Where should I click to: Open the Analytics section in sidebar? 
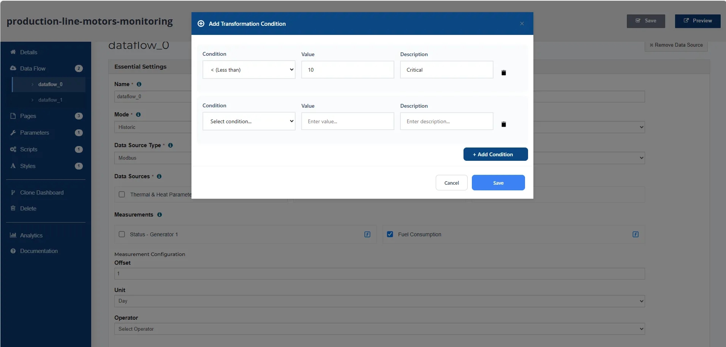tap(31, 235)
